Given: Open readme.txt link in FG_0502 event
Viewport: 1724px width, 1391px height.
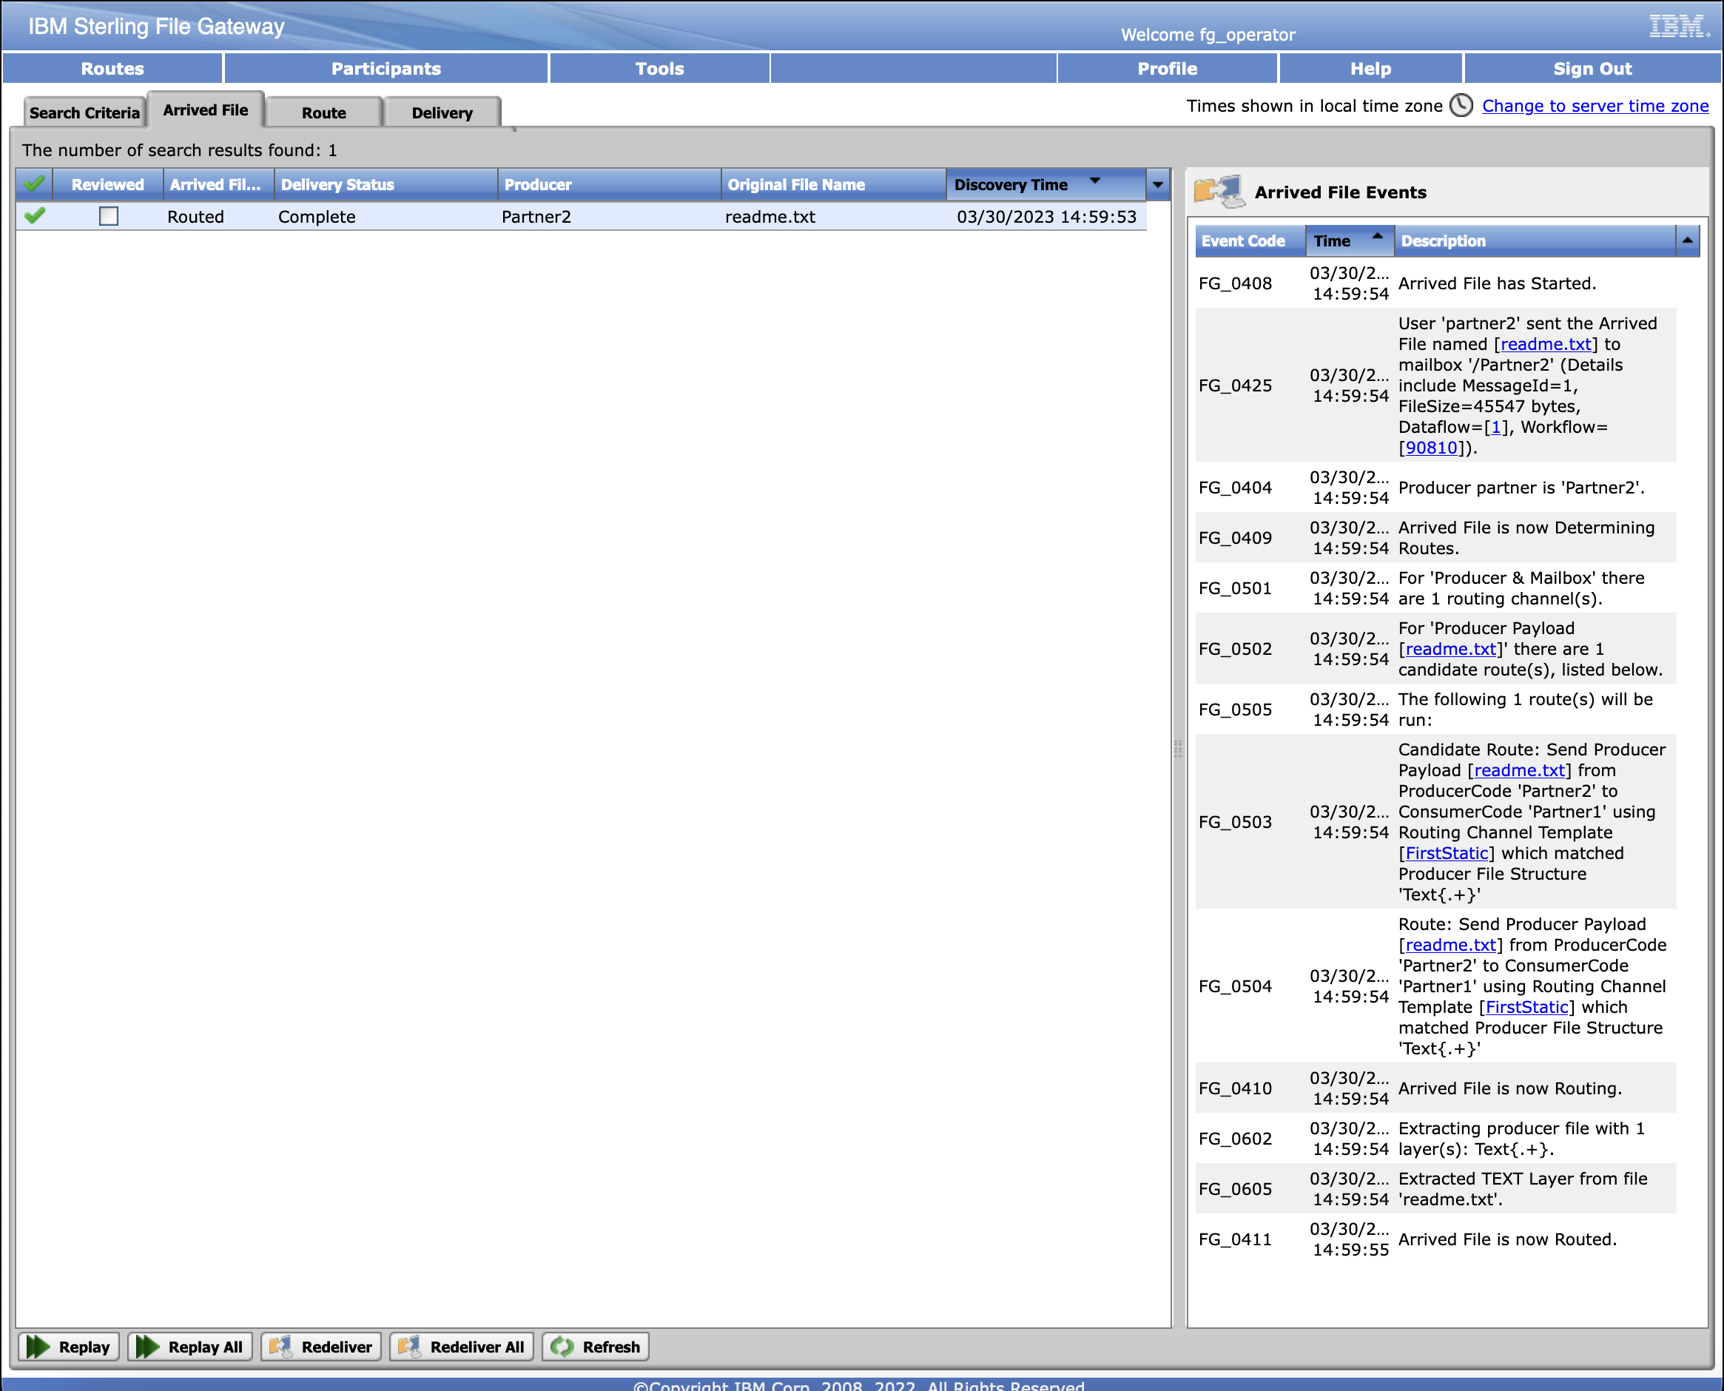Looking at the screenshot, I should [x=1451, y=649].
